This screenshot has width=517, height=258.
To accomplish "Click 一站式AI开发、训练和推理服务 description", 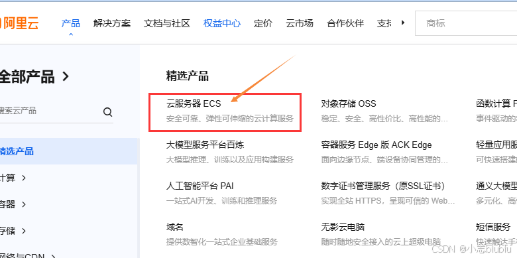I will (221, 200).
